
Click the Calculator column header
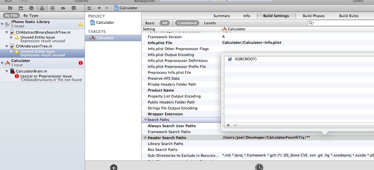(x=237, y=29)
